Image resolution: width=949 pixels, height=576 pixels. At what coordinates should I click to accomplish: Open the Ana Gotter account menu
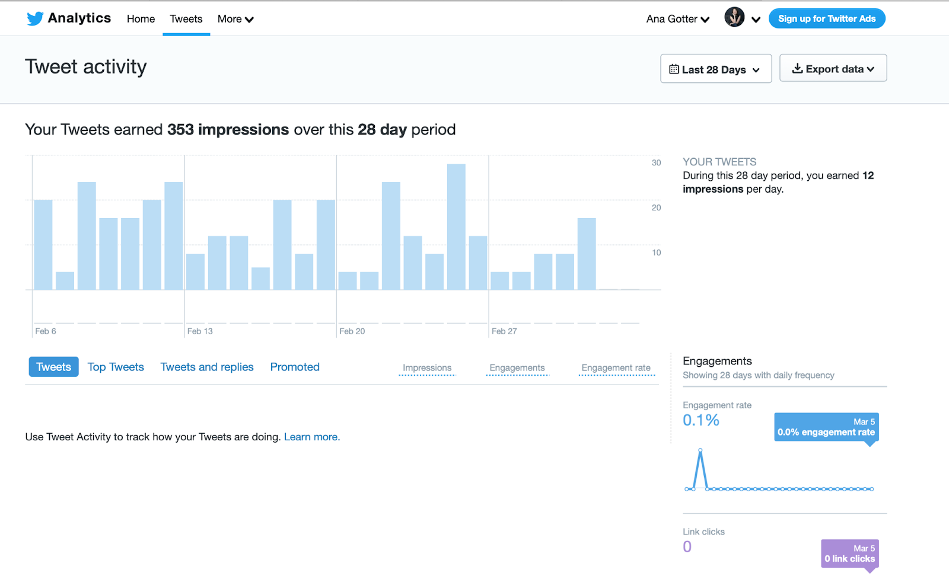coord(677,18)
